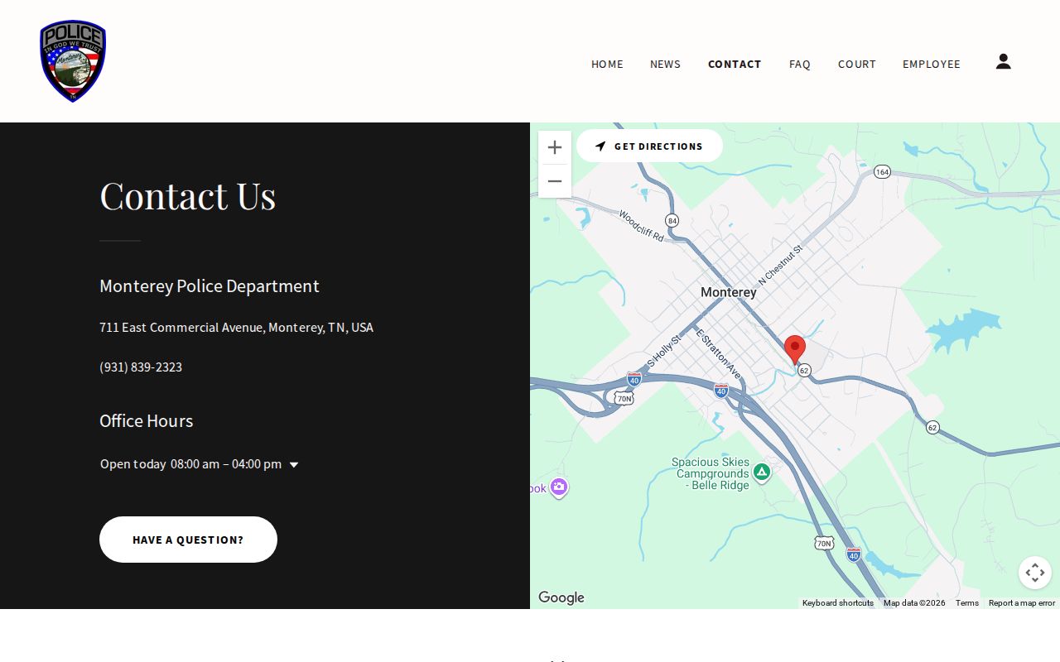Open map Keyboard shortcuts
The width and height of the screenshot is (1060, 662).
tap(838, 603)
